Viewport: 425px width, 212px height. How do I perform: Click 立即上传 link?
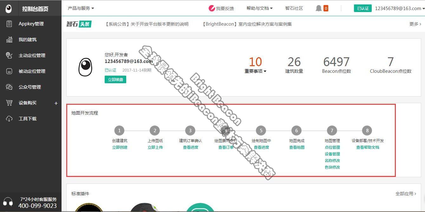(x=155, y=147)
